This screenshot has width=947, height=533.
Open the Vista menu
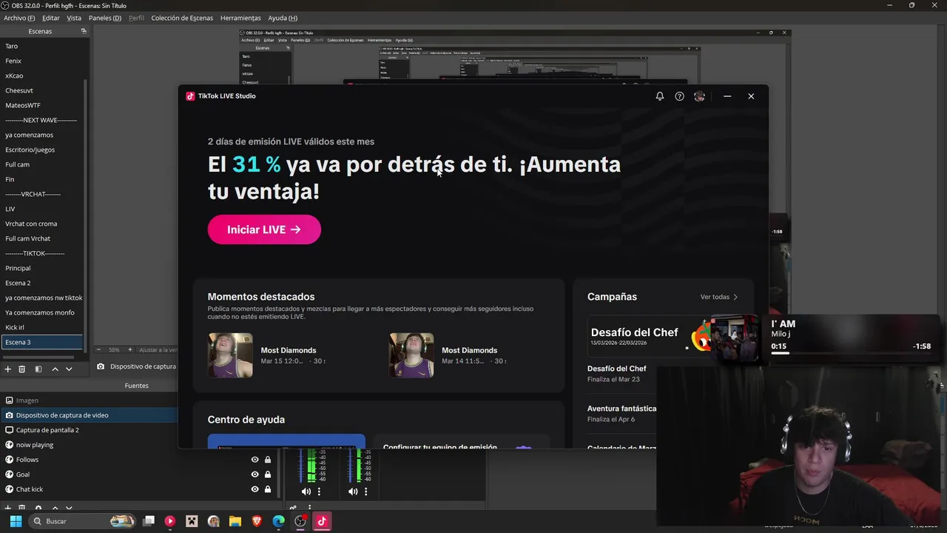pyautogui.click(x=74, y=18)
